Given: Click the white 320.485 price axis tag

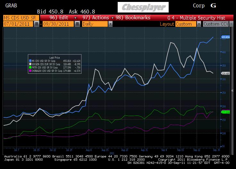Looking at the screenshot, I should click(226, 73).
